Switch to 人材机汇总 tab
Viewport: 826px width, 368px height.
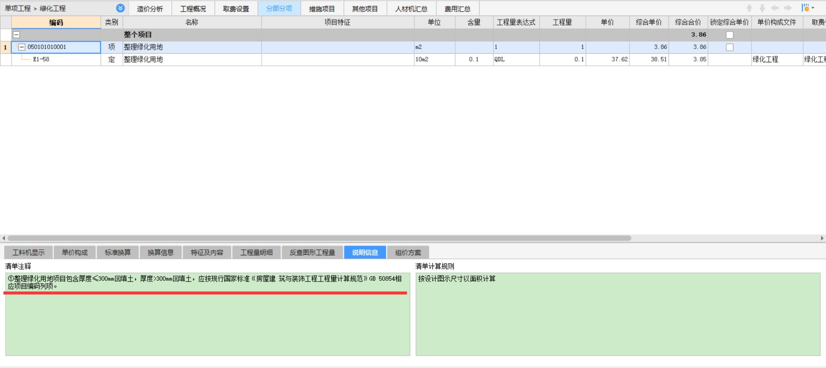[411, 9]
